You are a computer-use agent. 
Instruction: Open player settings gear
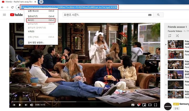tap(139, 105)
